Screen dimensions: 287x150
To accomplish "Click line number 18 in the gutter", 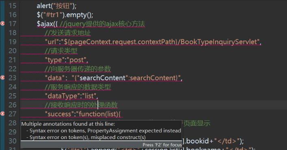I will [13, 33].
